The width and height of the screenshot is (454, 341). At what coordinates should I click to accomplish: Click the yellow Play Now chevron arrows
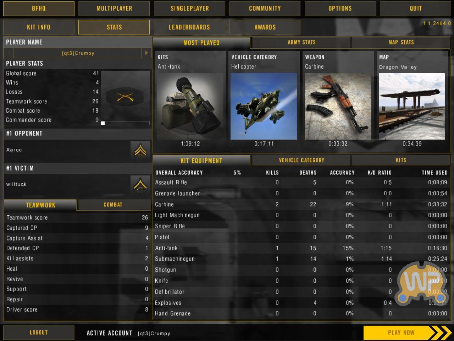click(439, 333)
